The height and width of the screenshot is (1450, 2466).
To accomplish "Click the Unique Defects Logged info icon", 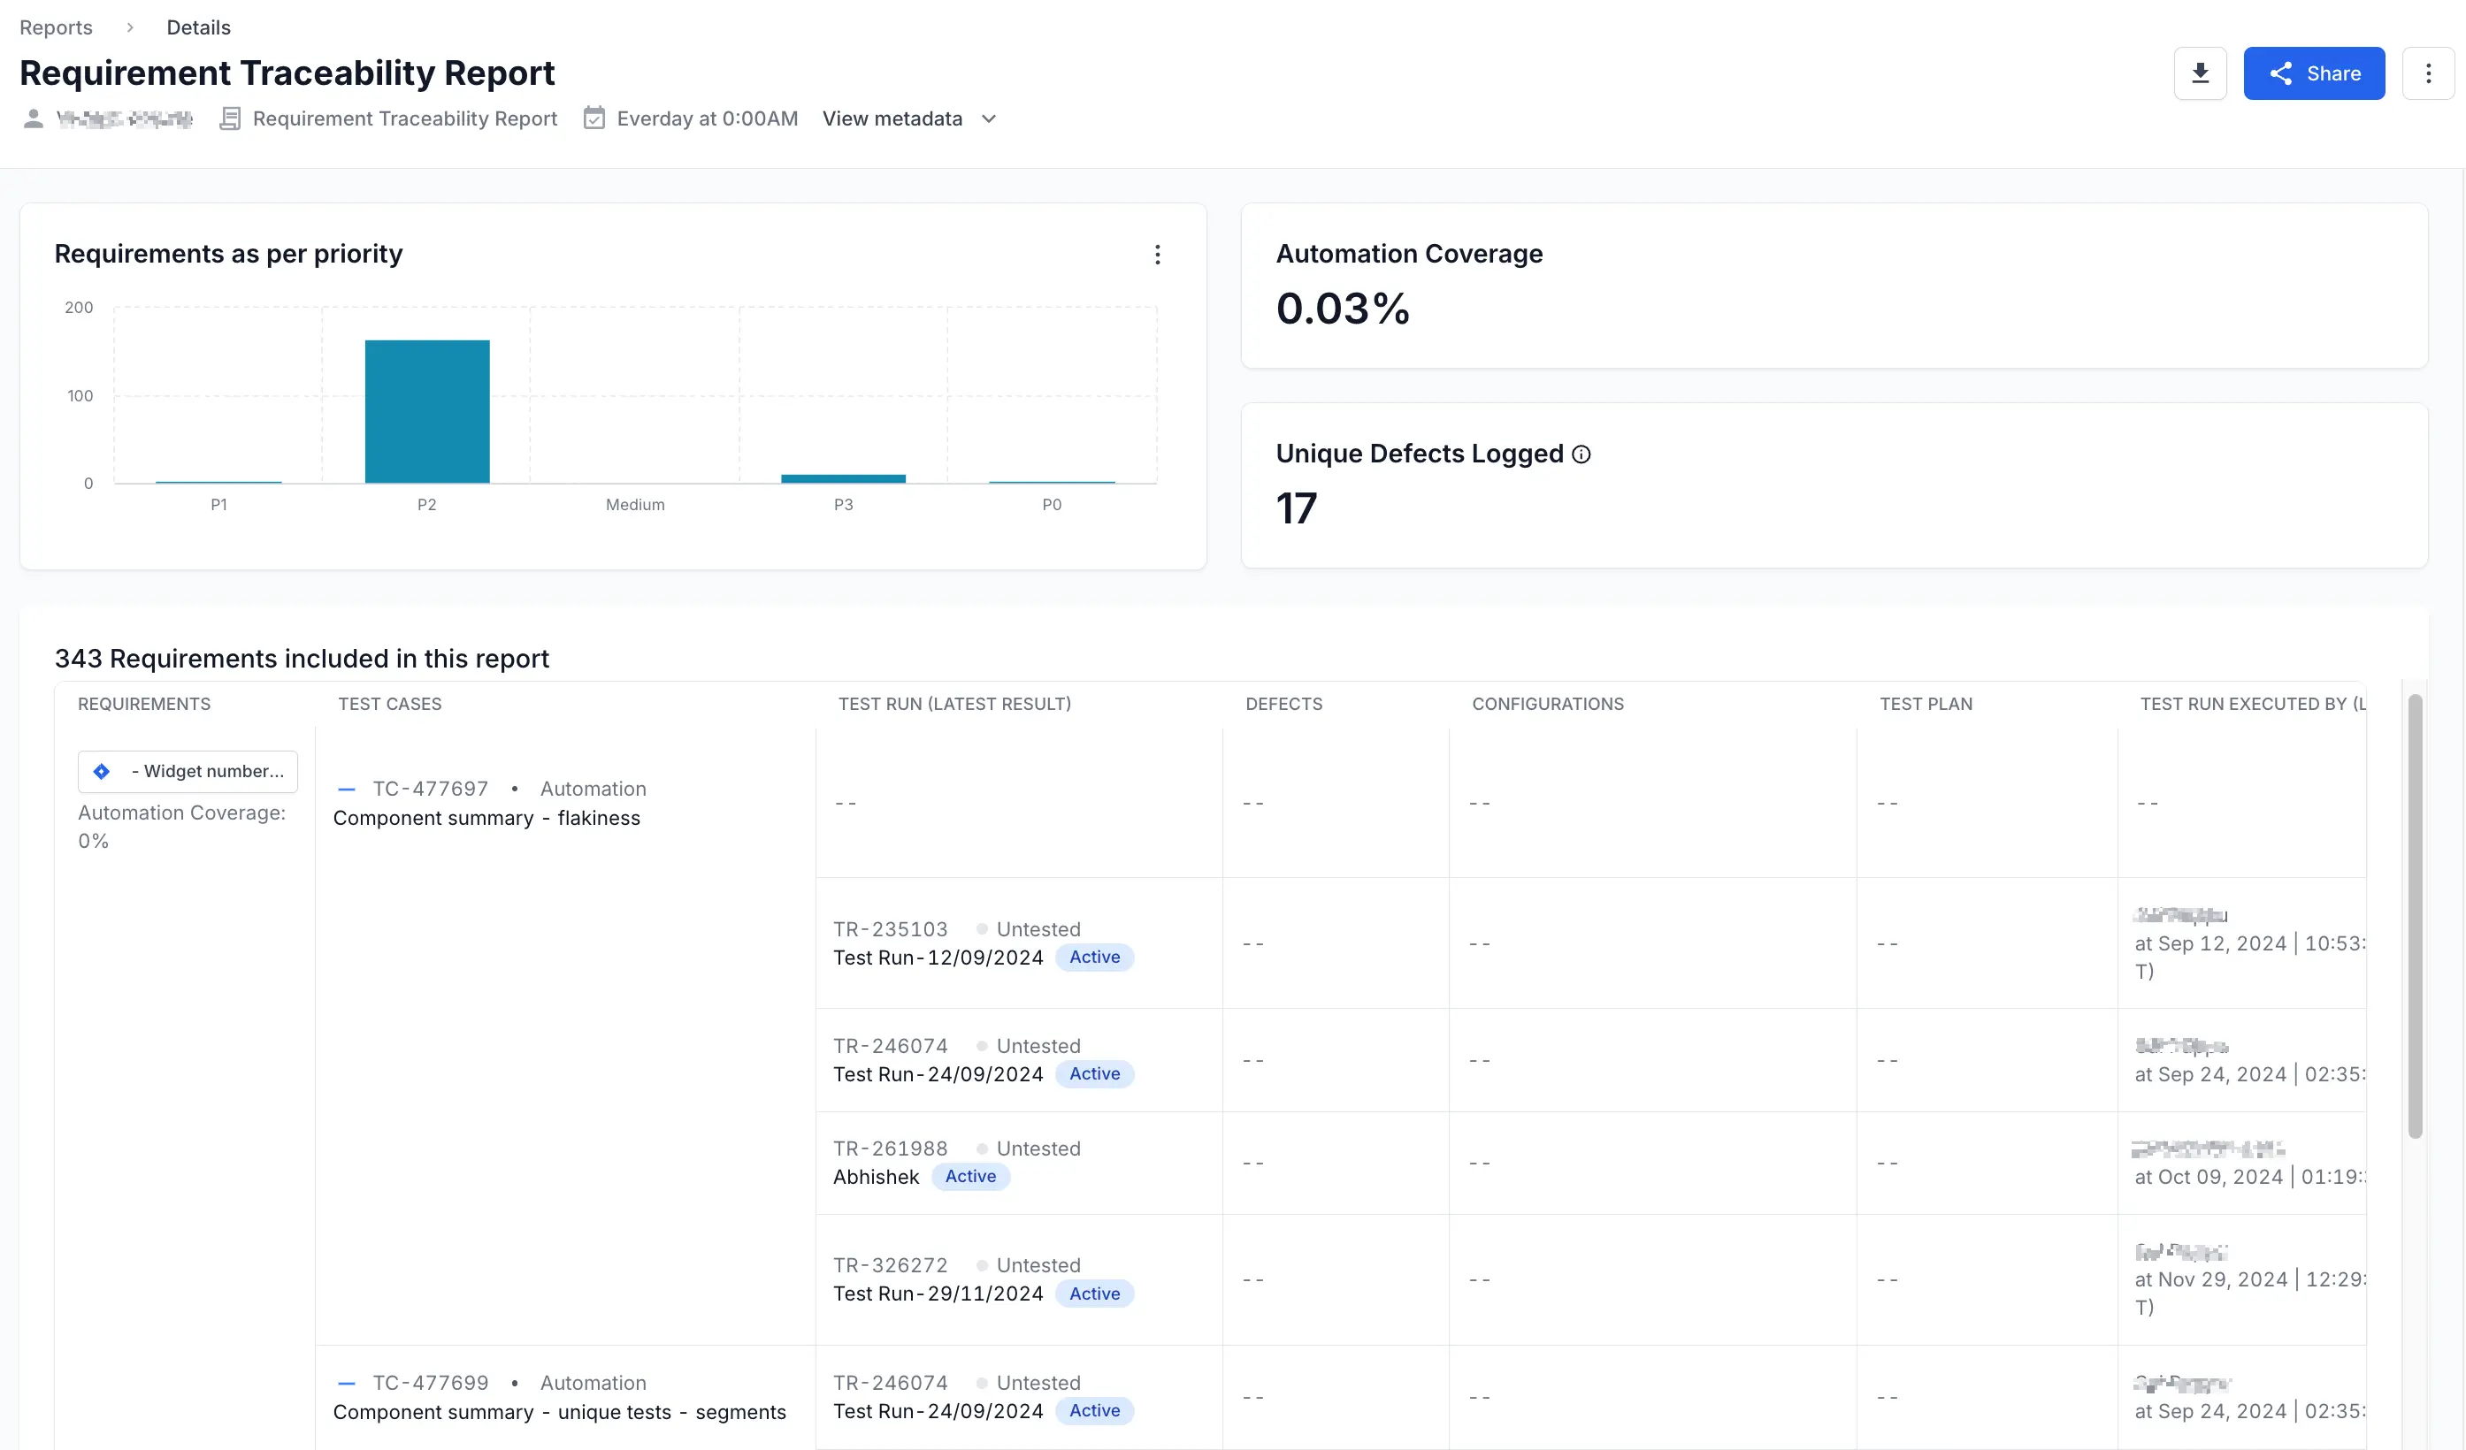I will (1580, 454).
